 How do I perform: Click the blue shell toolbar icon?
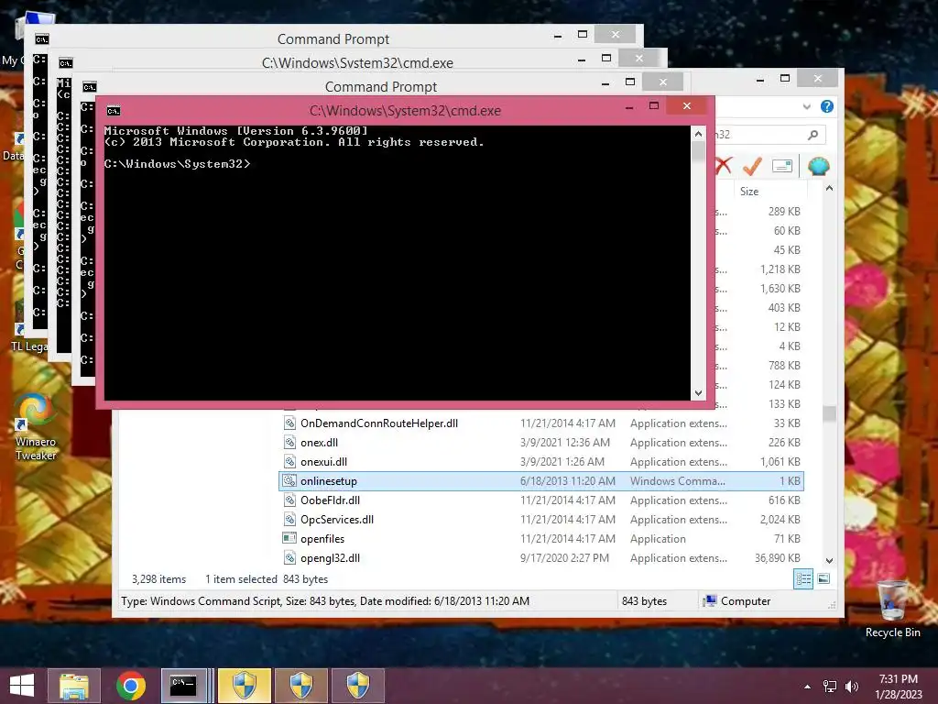click(818, 166)
